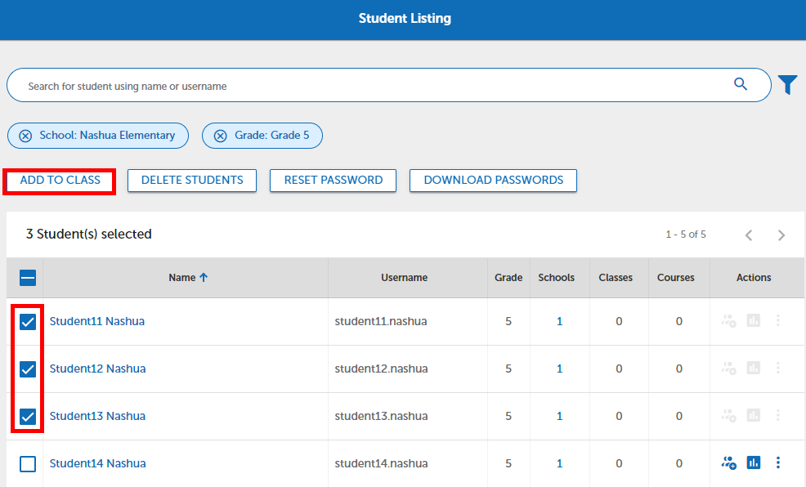Click the previous page chevron
Screen dimensions: 806x487
coord(749,235)
